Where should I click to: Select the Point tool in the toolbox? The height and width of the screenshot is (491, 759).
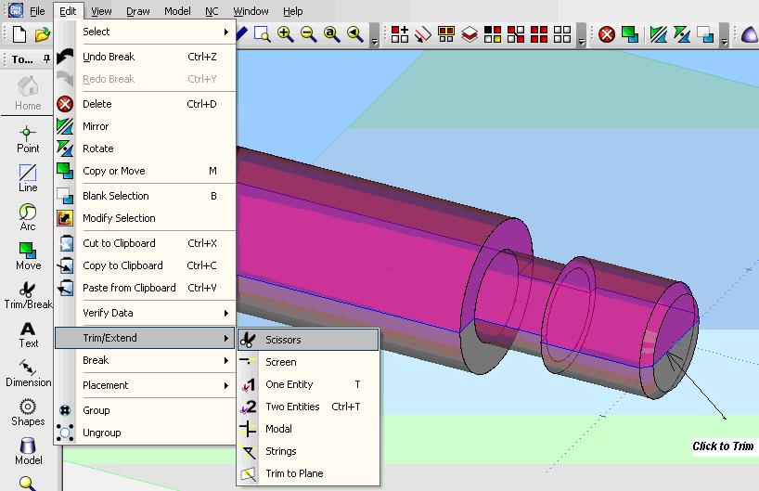tap(28, 138)
